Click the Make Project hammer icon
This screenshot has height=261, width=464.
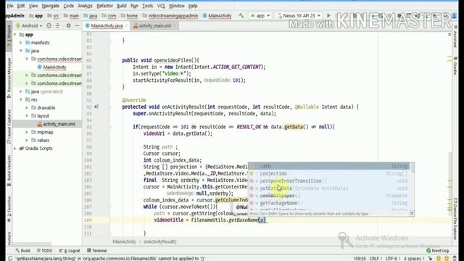pos(241,16)
